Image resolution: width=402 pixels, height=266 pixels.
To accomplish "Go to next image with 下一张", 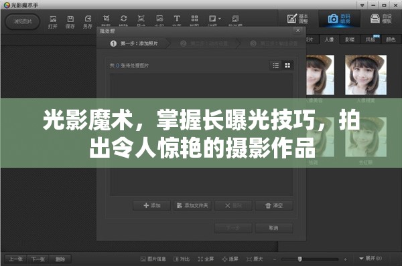I will coord(38,259).
